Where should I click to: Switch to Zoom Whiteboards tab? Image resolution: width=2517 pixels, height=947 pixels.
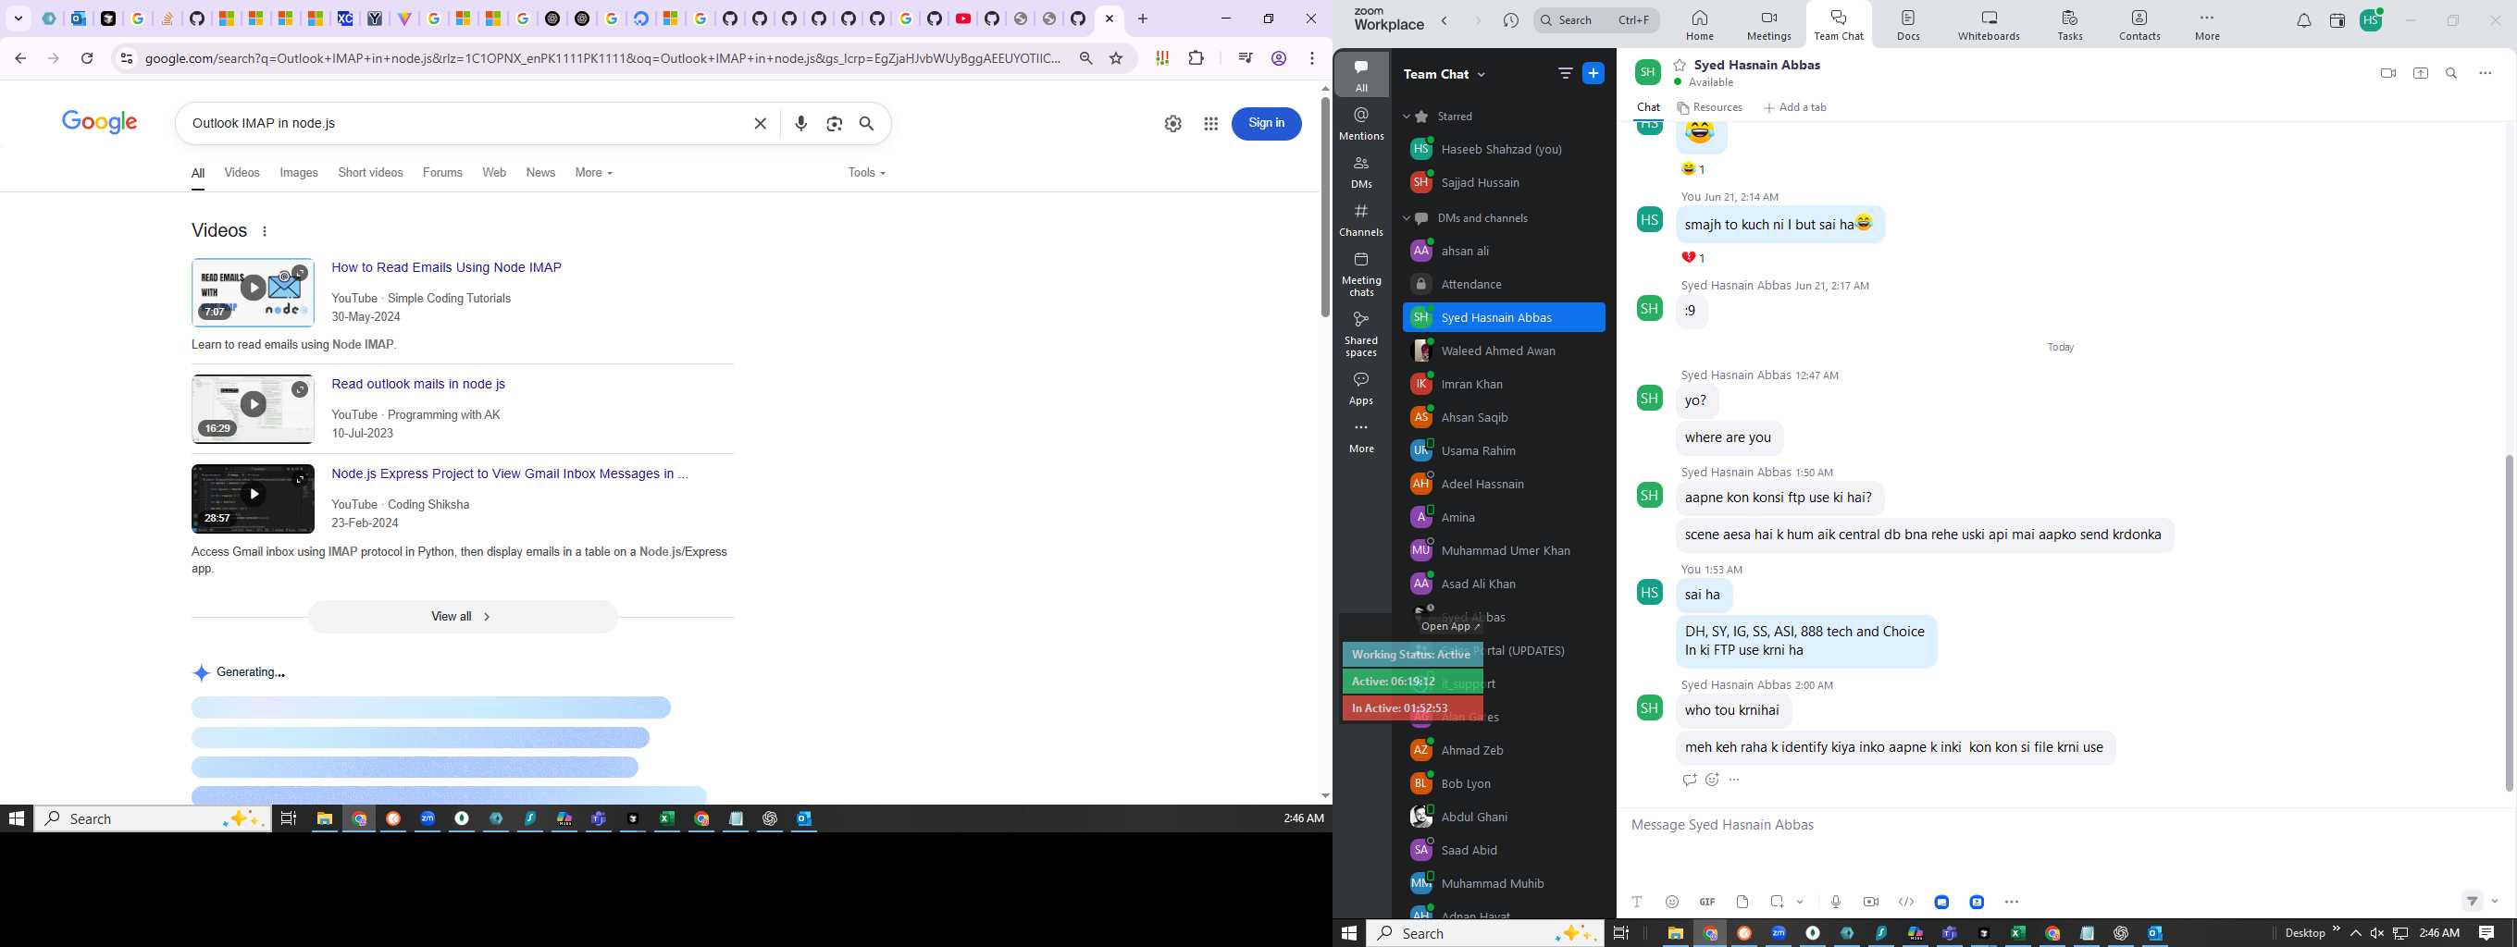click(x=1989, y=25)
